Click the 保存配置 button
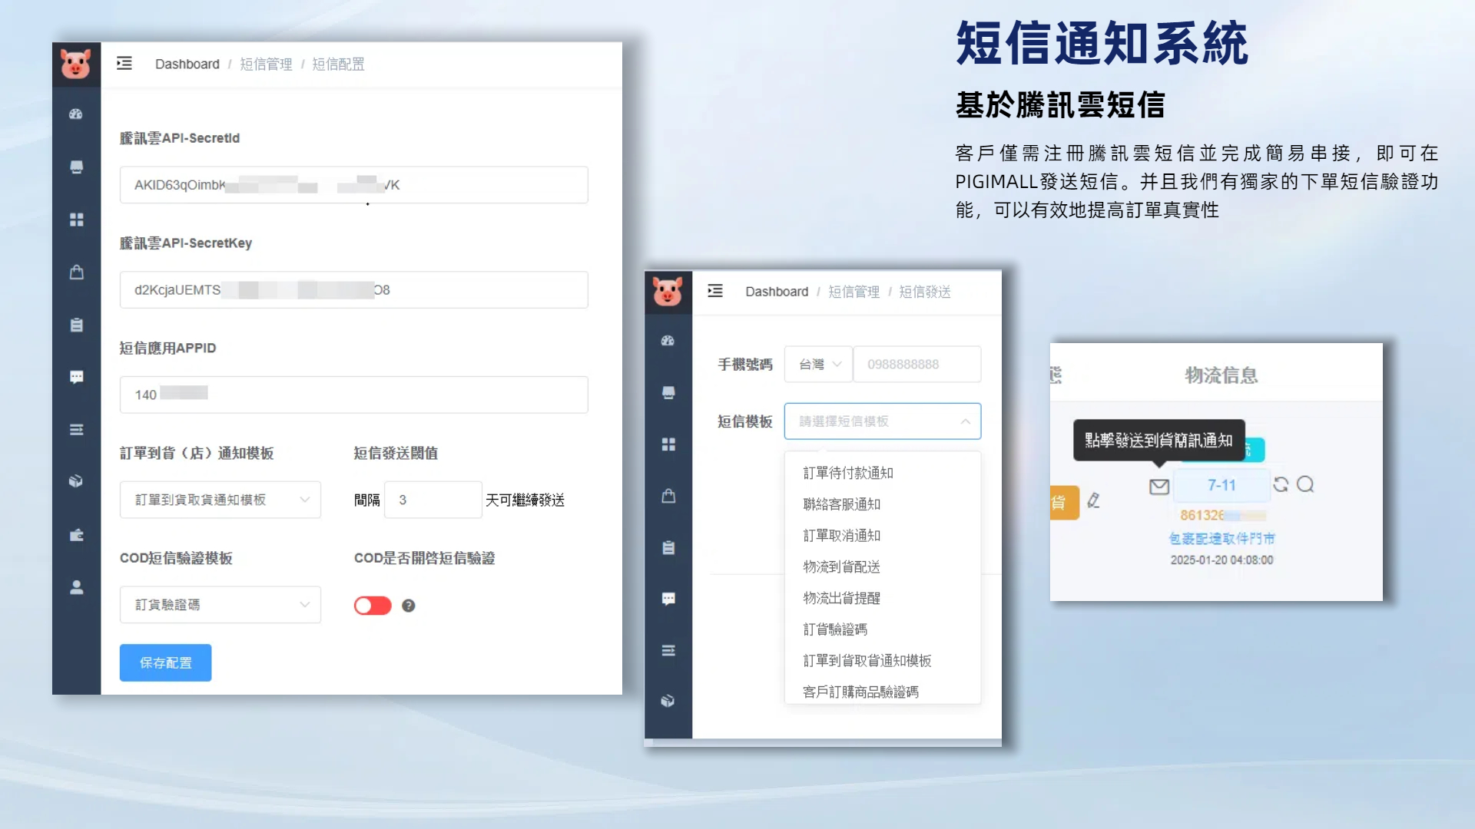The height and width of the screenshot is (829, 1475). (165, 662)
